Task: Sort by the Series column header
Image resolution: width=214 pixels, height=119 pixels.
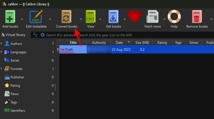Action: point(194,42)
